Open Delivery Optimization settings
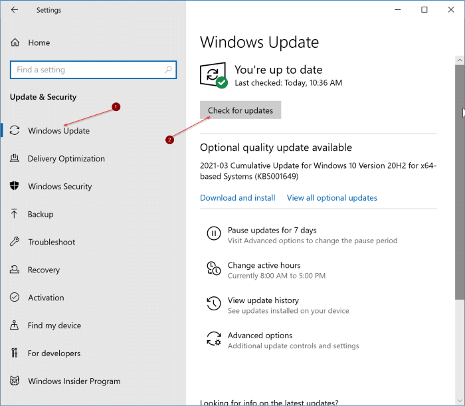The height and width of the screenshot is (406, 465). tap(66, 159)
